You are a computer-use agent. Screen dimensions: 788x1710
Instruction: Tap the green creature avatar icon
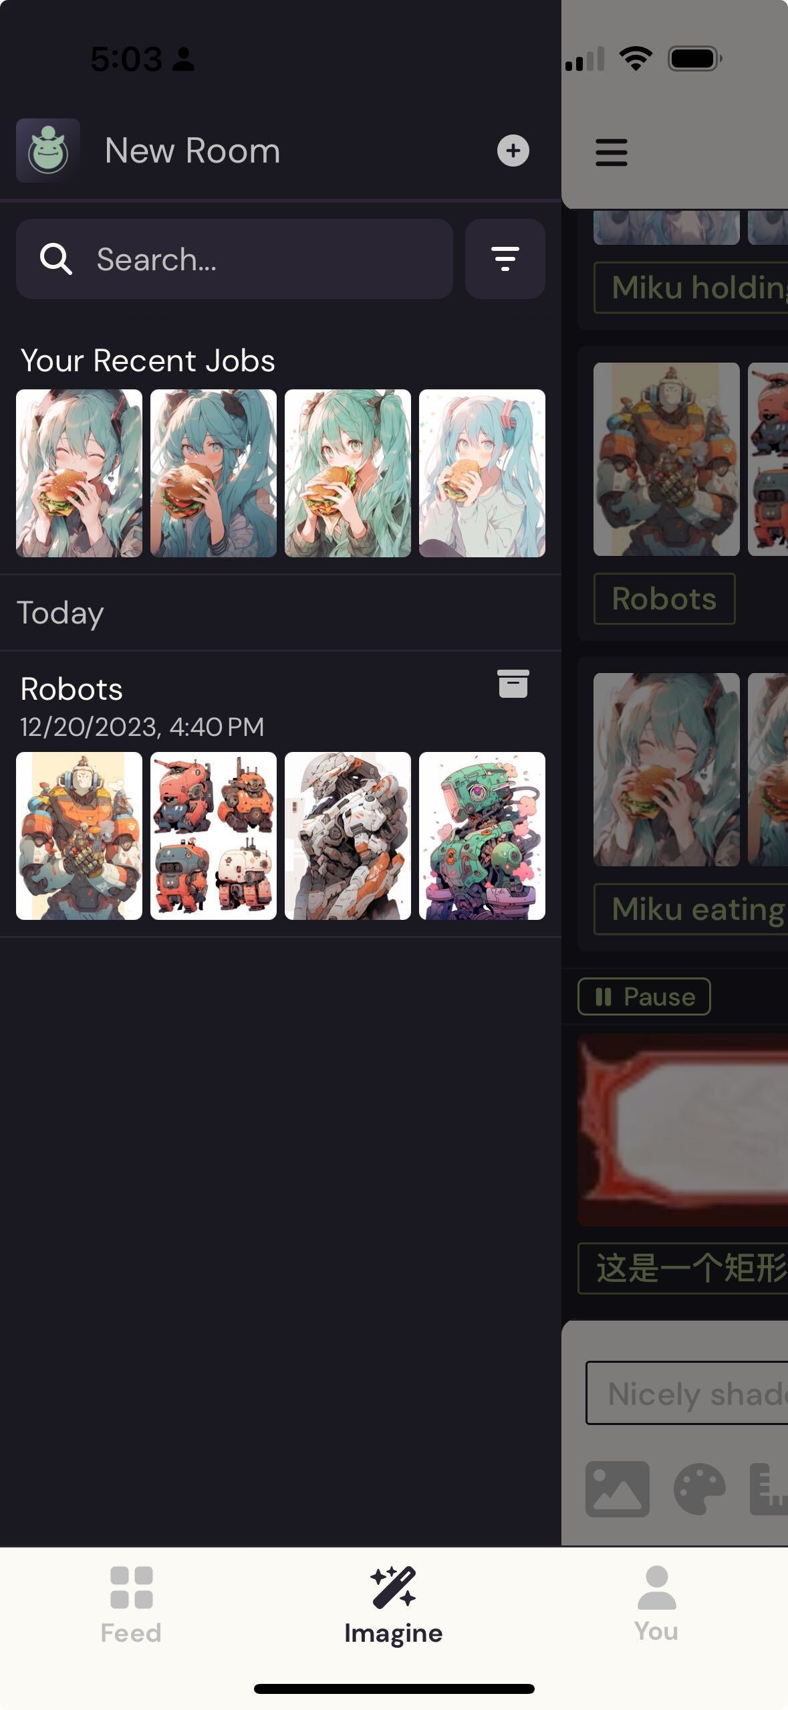tap(48, 151)
